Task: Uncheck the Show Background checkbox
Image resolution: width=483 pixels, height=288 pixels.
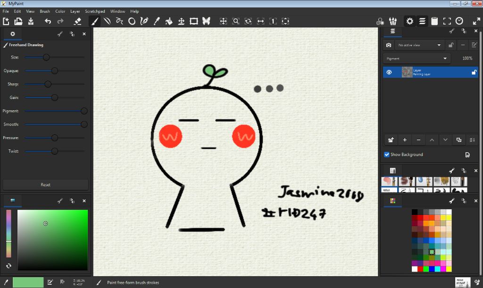Action: (x=387, y=155)
